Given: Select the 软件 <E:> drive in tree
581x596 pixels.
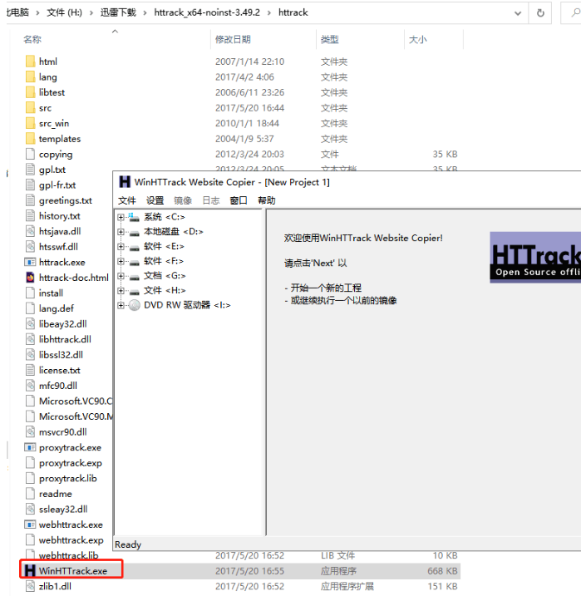Looking at the screenshot, I should 162,246.
